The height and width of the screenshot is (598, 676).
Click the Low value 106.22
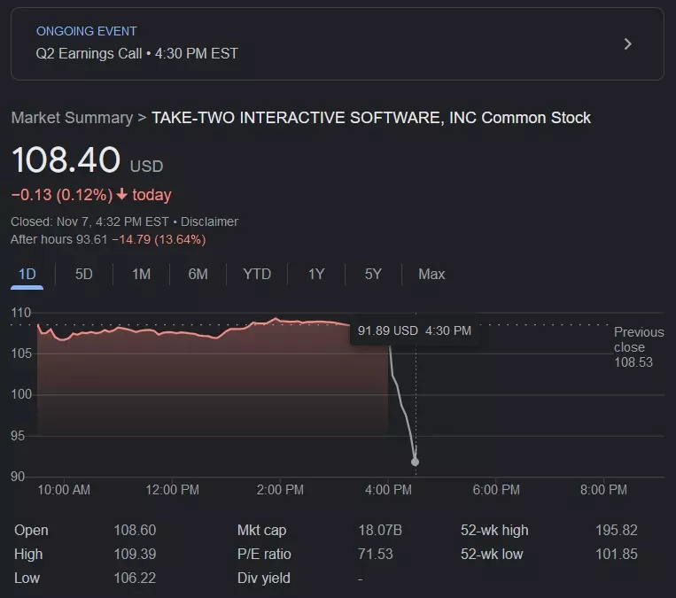pos(135,579)
